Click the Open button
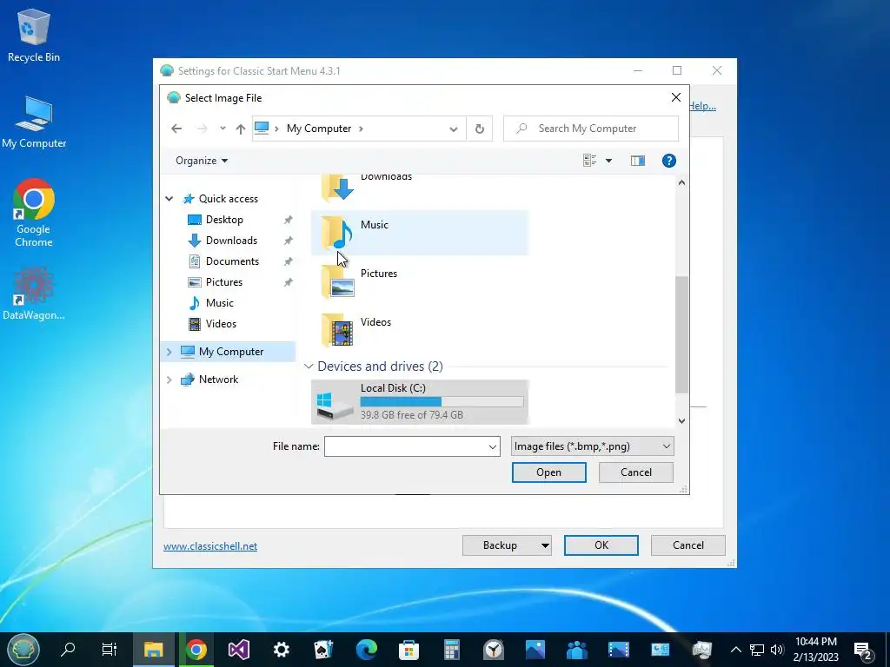Screen dimensions: 890x667 pyautogui.click(x=549, y=472)
